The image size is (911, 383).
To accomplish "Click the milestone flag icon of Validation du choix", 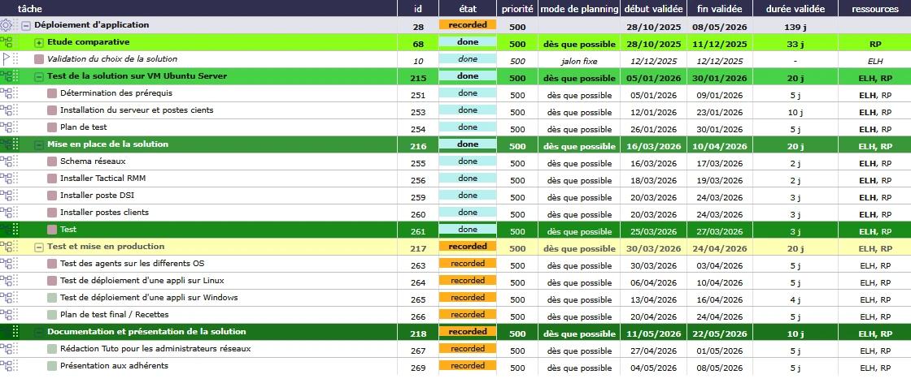I will click(x=6, y=59).
